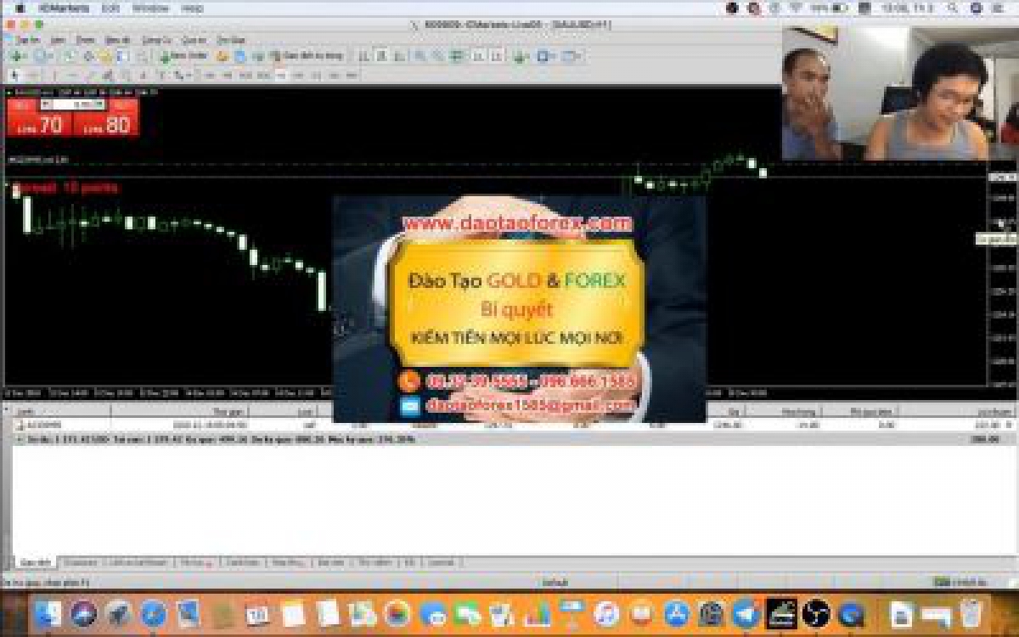Image resolution: width=1019 pixels, height=637 pixels.
Task: Switch to the Giao dịch terminal tab
Action: 36,562
